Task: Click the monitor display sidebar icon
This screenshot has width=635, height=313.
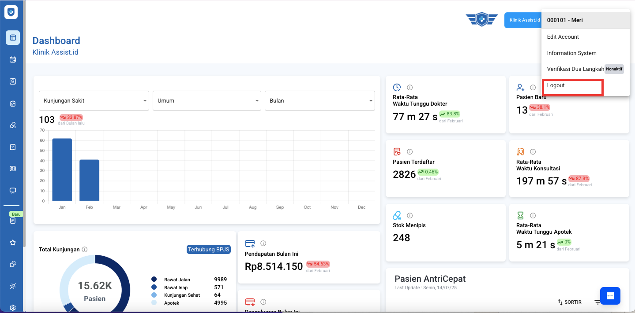Action: (13, 191)
